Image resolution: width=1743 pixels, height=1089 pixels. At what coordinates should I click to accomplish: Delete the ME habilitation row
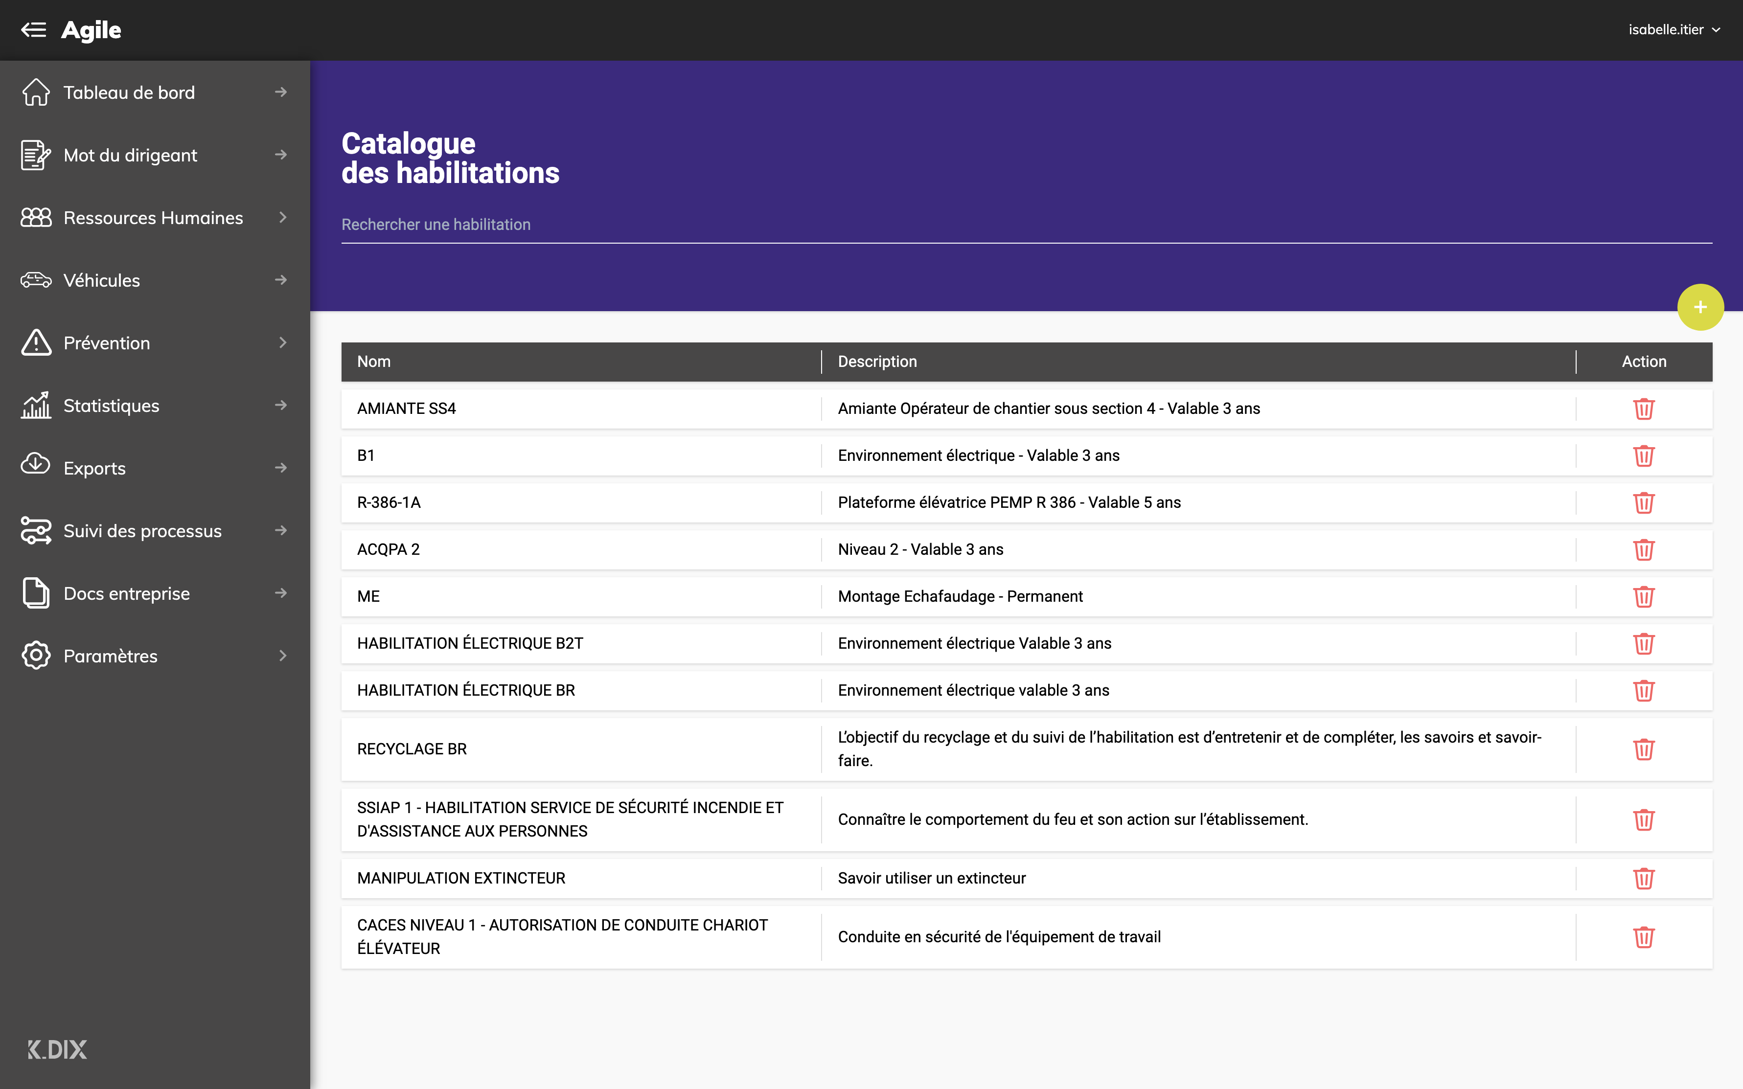coord(1644,596)
